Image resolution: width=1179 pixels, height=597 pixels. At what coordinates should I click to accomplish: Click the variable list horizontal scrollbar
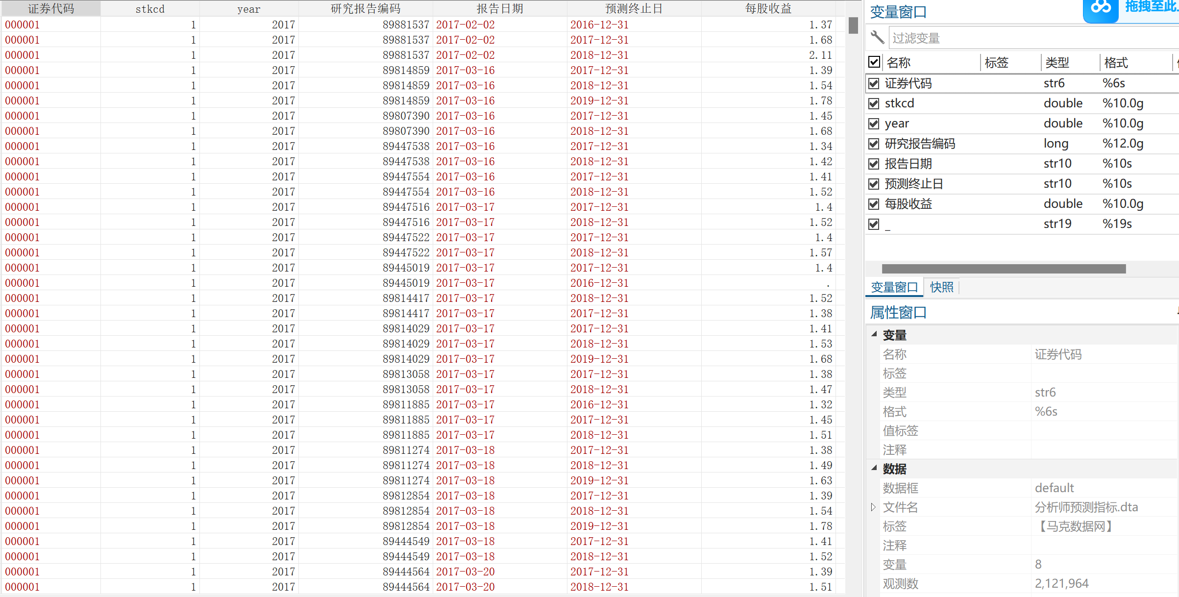tap(1004, 269)
